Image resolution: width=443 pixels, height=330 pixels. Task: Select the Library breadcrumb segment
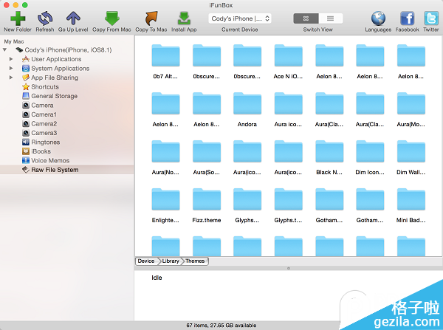coord(171,261)
